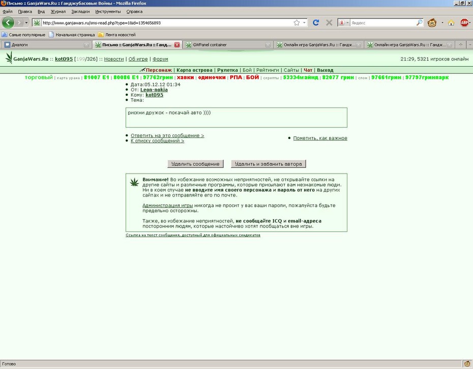This screenshot has height=369, width=473.
Task: Open the history dropdown beside the forward arrow
Action: pos(26,22)
